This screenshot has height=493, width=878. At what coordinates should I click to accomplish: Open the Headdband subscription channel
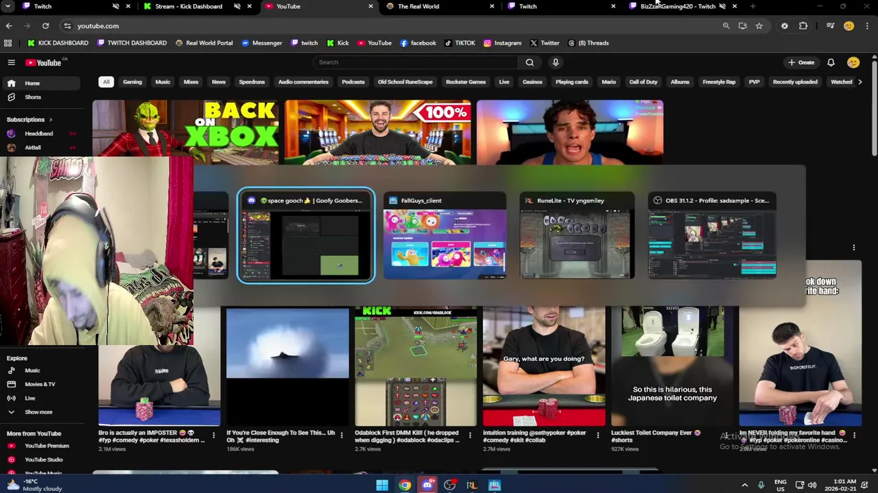pyautogui.click(x=40, y=134)
